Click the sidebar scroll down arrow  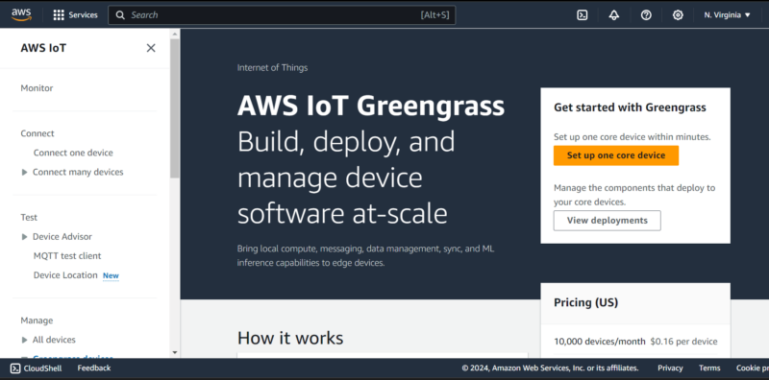tap(175, 352)
